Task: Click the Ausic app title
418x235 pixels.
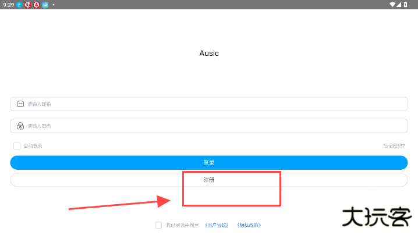Action: point(209,54)
